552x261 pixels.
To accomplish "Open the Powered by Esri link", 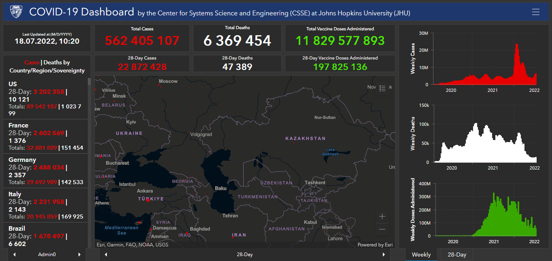I will point(375,245).
